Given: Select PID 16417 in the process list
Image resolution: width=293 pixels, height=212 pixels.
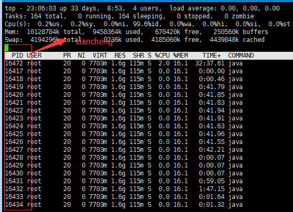Looking at the screenshot, I should (x=14, y=71).
